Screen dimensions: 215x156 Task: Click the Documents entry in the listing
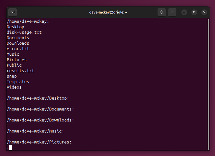18,38
